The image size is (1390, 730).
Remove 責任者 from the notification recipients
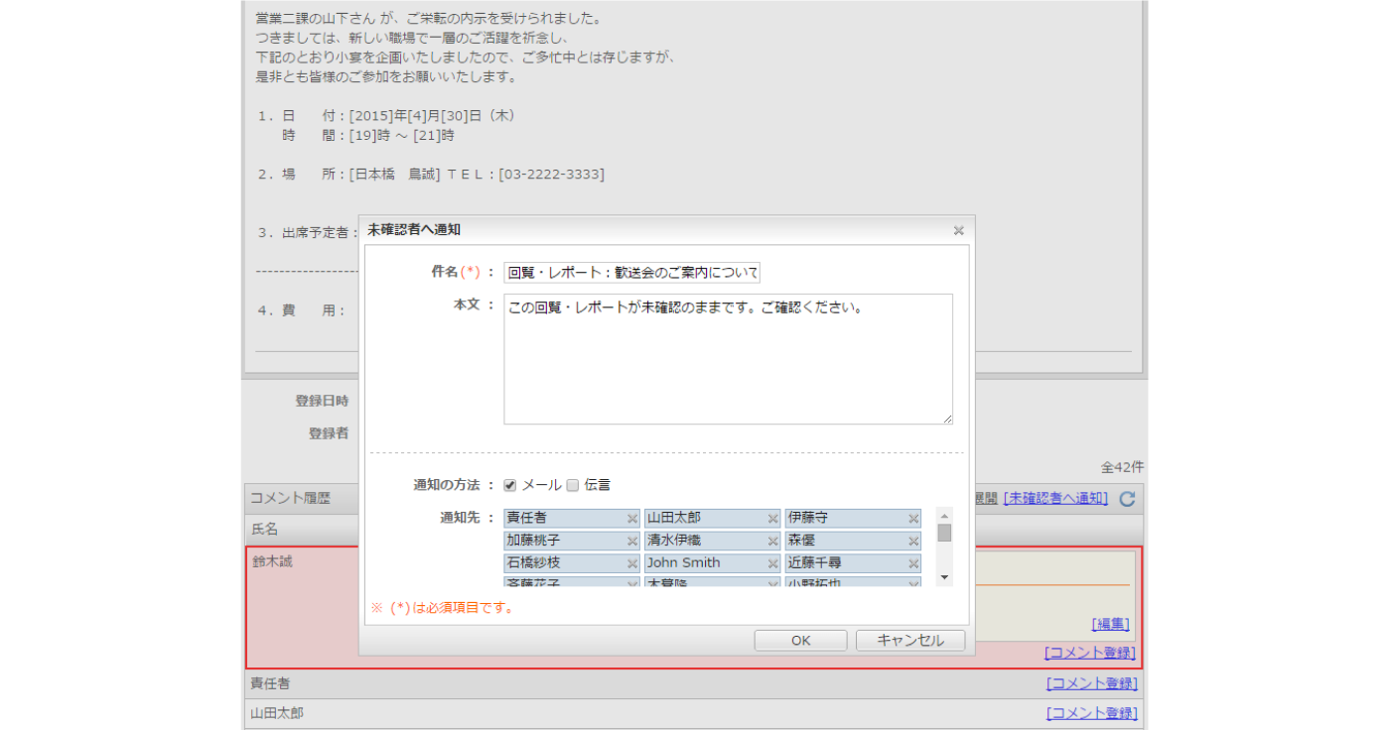(631, 518)
